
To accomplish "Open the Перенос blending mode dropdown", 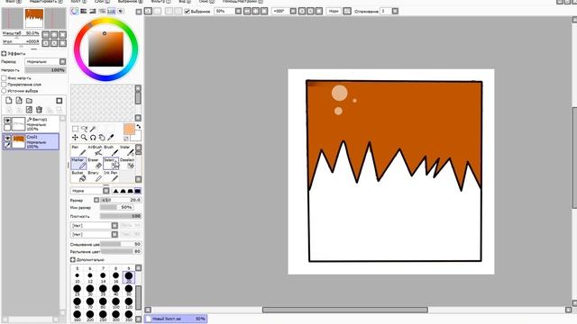I will [x=45, y=62].
